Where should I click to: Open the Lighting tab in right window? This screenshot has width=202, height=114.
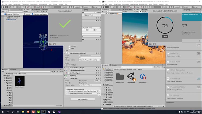pos(187,10)
